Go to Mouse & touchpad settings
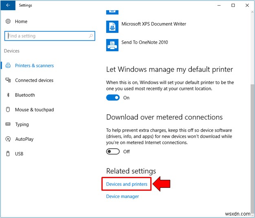This screenshot has width=255, height=218. pyautogui.click(x=34, y=110)
